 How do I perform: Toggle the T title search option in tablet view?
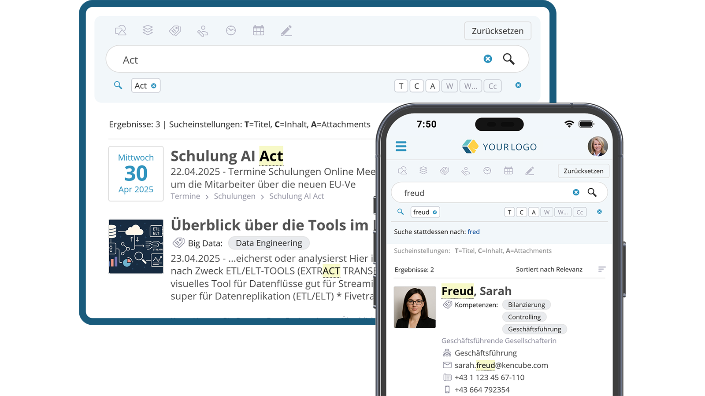click(x=401, y=86)
